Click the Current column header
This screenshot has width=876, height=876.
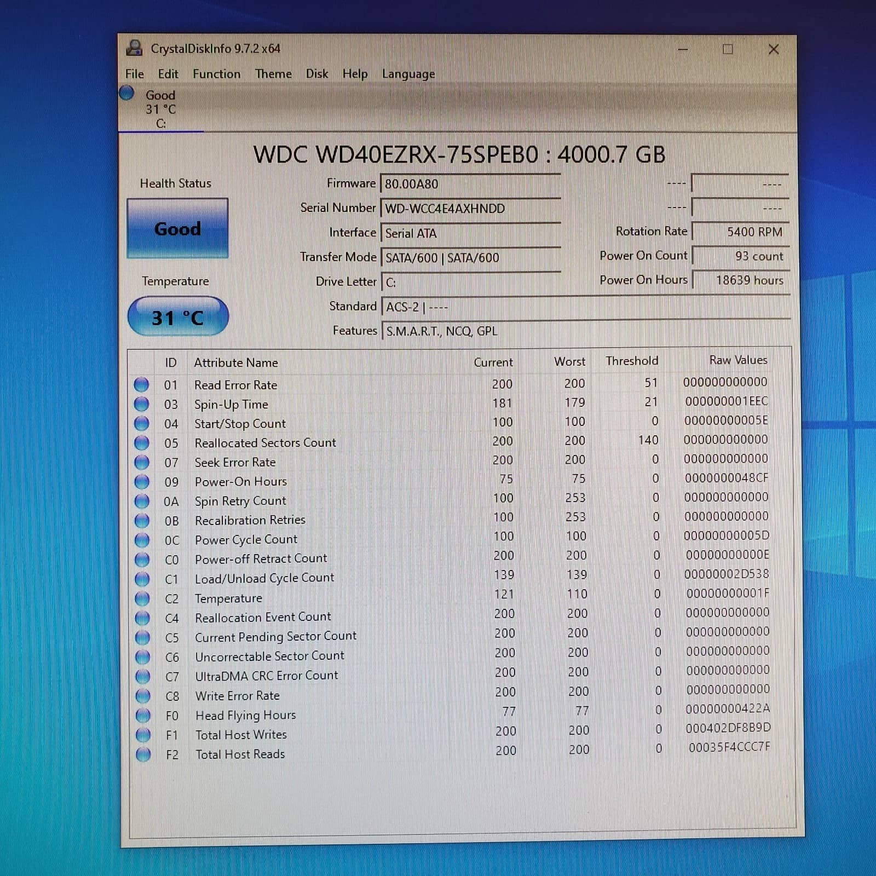pos(493,362)
